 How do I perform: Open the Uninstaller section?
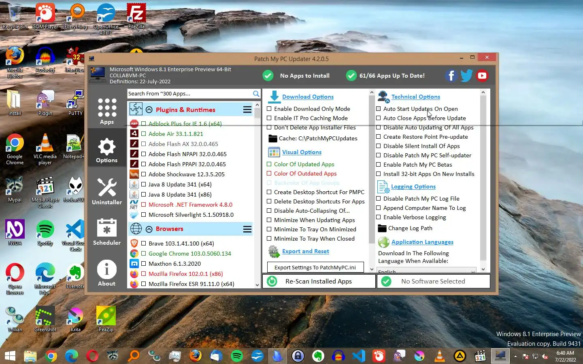[107, 191]
